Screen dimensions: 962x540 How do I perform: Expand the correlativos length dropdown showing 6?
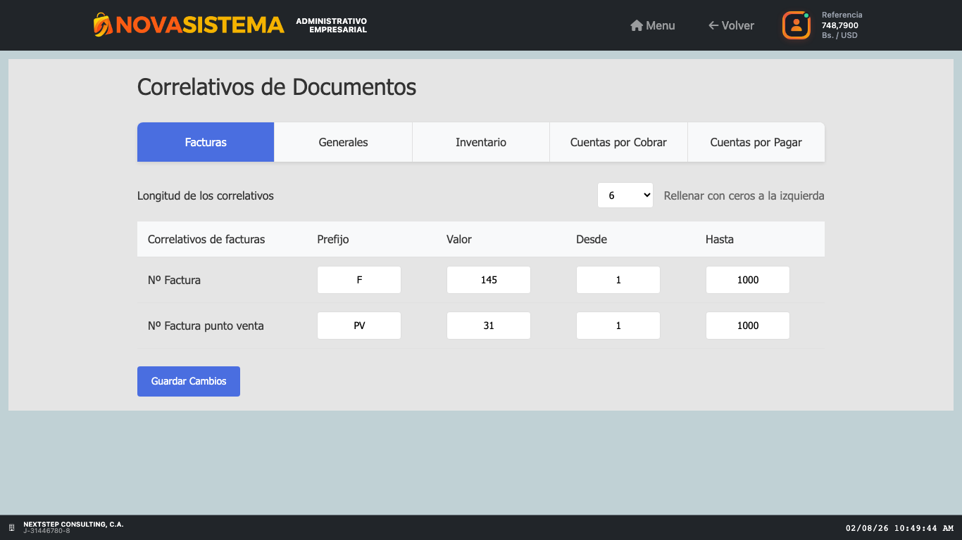click(x=625, y=195)
